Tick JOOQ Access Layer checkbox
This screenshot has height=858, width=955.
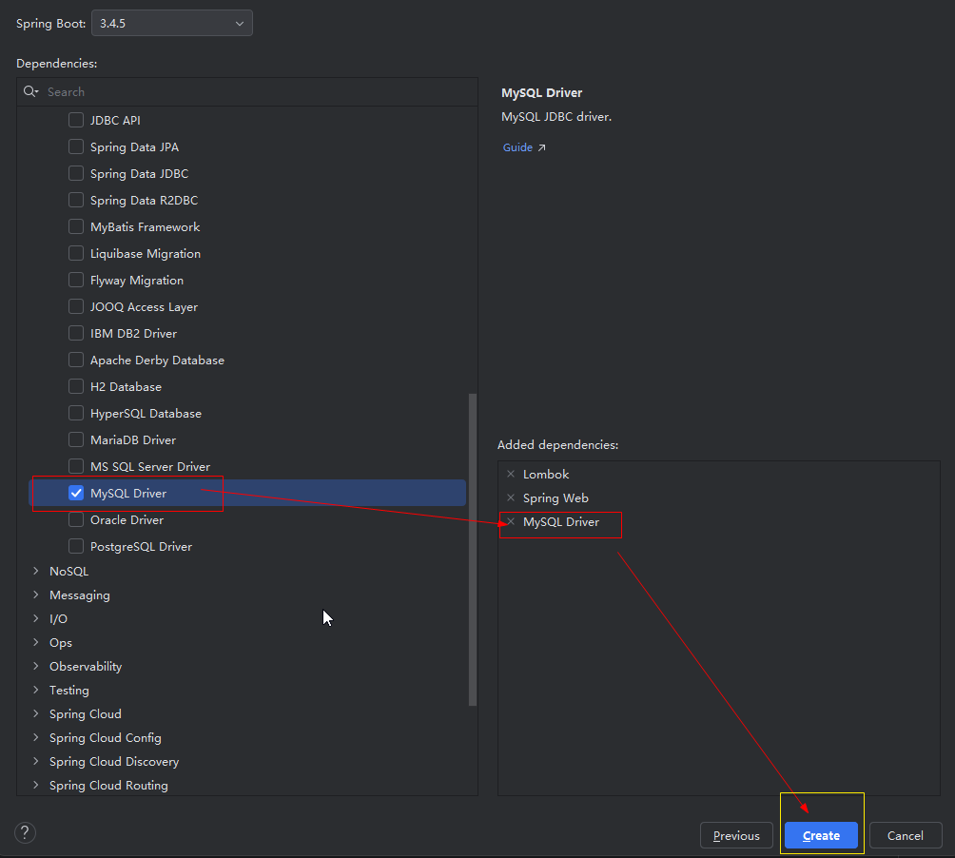coord(76,306)
